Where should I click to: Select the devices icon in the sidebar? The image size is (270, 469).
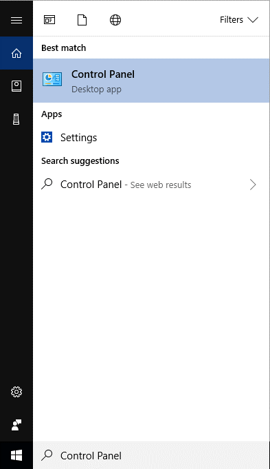16,119
